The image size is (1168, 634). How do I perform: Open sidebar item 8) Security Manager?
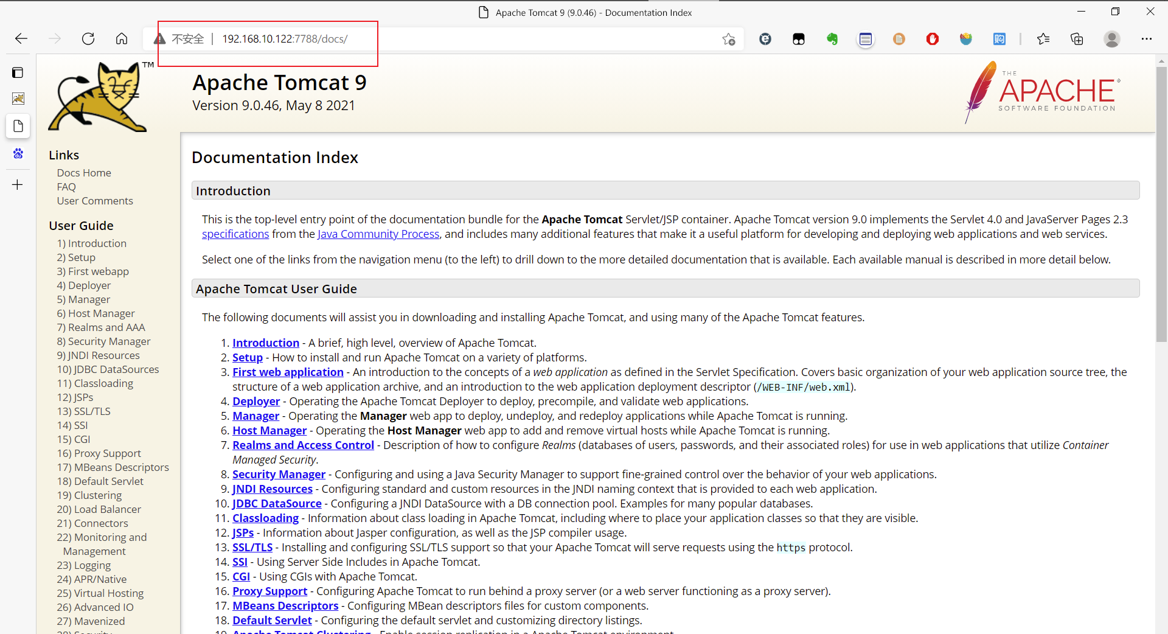103,341
